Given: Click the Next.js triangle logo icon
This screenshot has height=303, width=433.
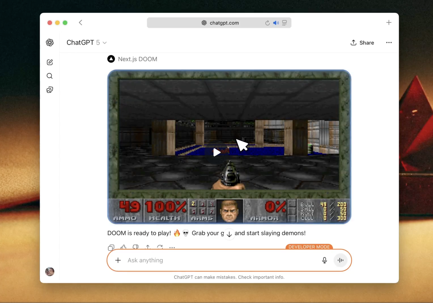Looking at the screenshot, I should click(111, 59).
